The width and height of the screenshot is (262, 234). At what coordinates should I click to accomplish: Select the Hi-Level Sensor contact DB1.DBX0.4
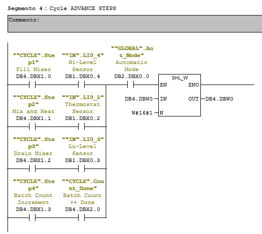[x=81, y=84]
